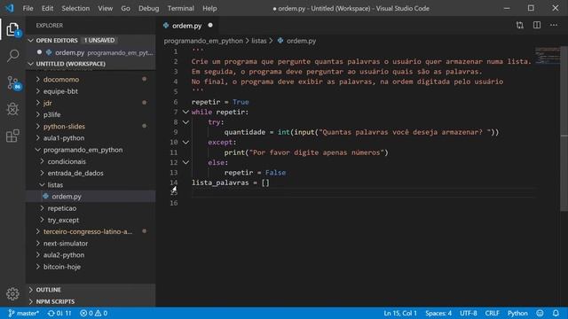The width and height of the screenshot is (568, 319).
Task: Select language mode Python in status bar
Action: coord(517,313)
